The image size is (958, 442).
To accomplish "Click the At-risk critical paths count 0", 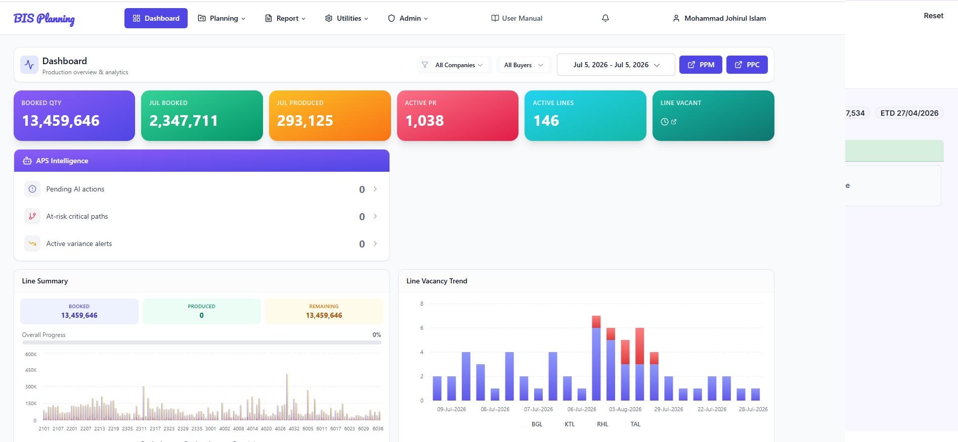I will [x=362, y=217].
